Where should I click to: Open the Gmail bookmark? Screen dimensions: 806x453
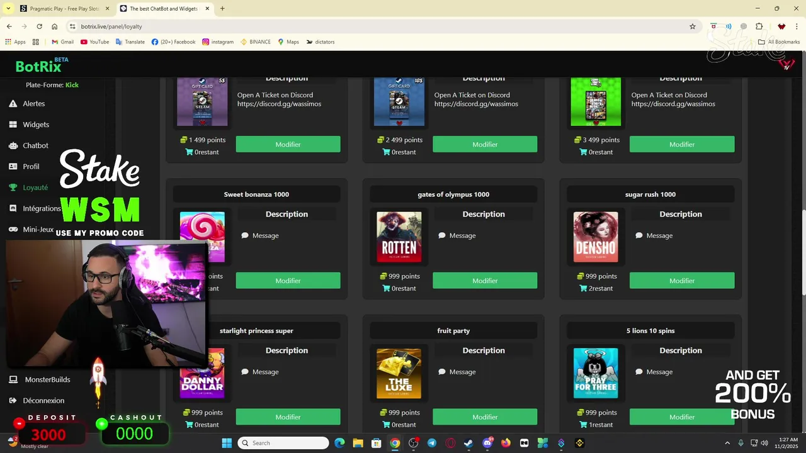tap(62, 42)
